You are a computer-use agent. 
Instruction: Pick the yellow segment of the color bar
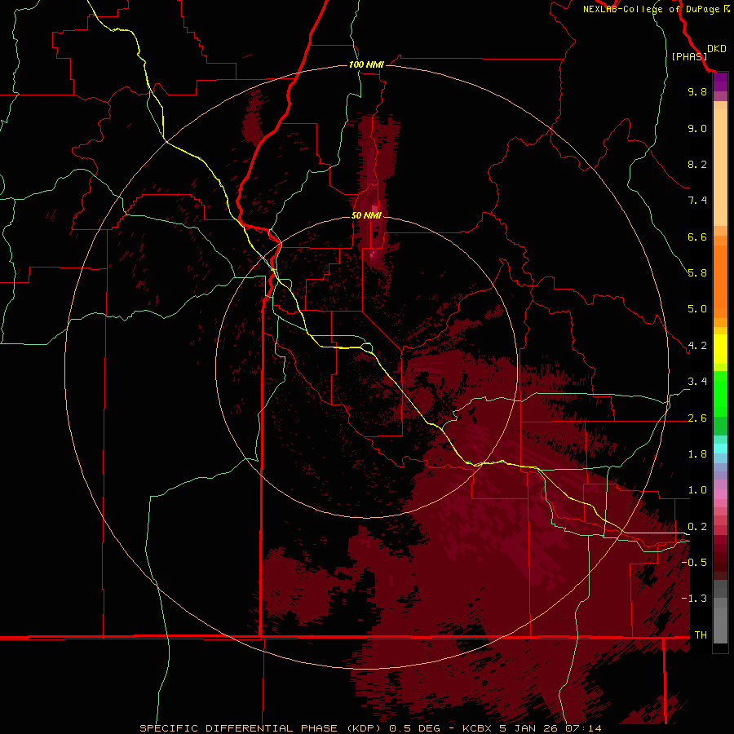point(720,349)
